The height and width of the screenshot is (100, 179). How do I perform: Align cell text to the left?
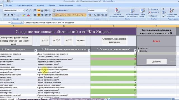click(x=35, y=15)
